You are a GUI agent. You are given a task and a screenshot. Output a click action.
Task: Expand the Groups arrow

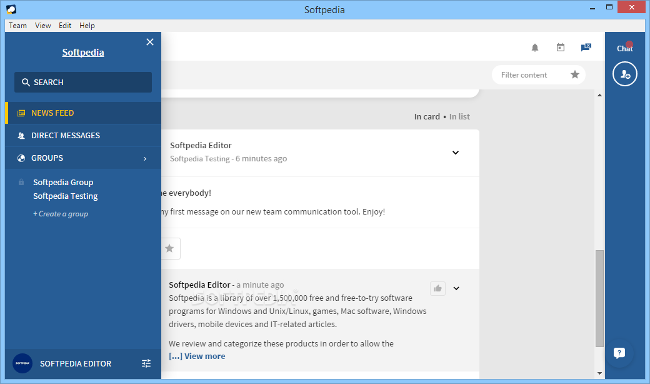coord(145,158)
